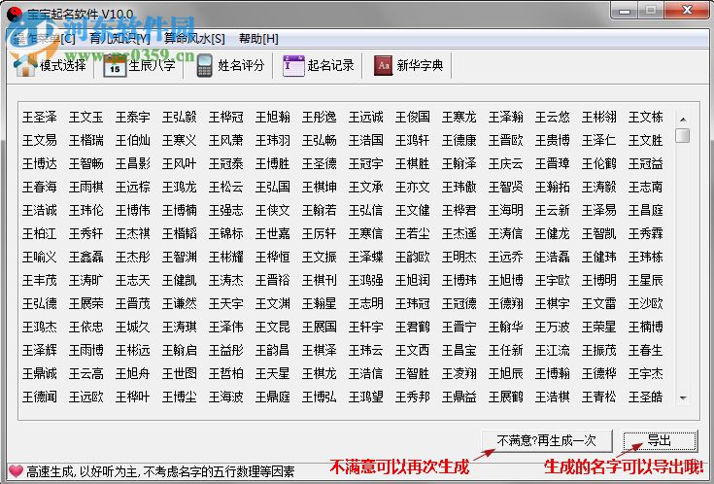
Task: Click the name list scrollbar thumb
Action: (x=683, y=135)
